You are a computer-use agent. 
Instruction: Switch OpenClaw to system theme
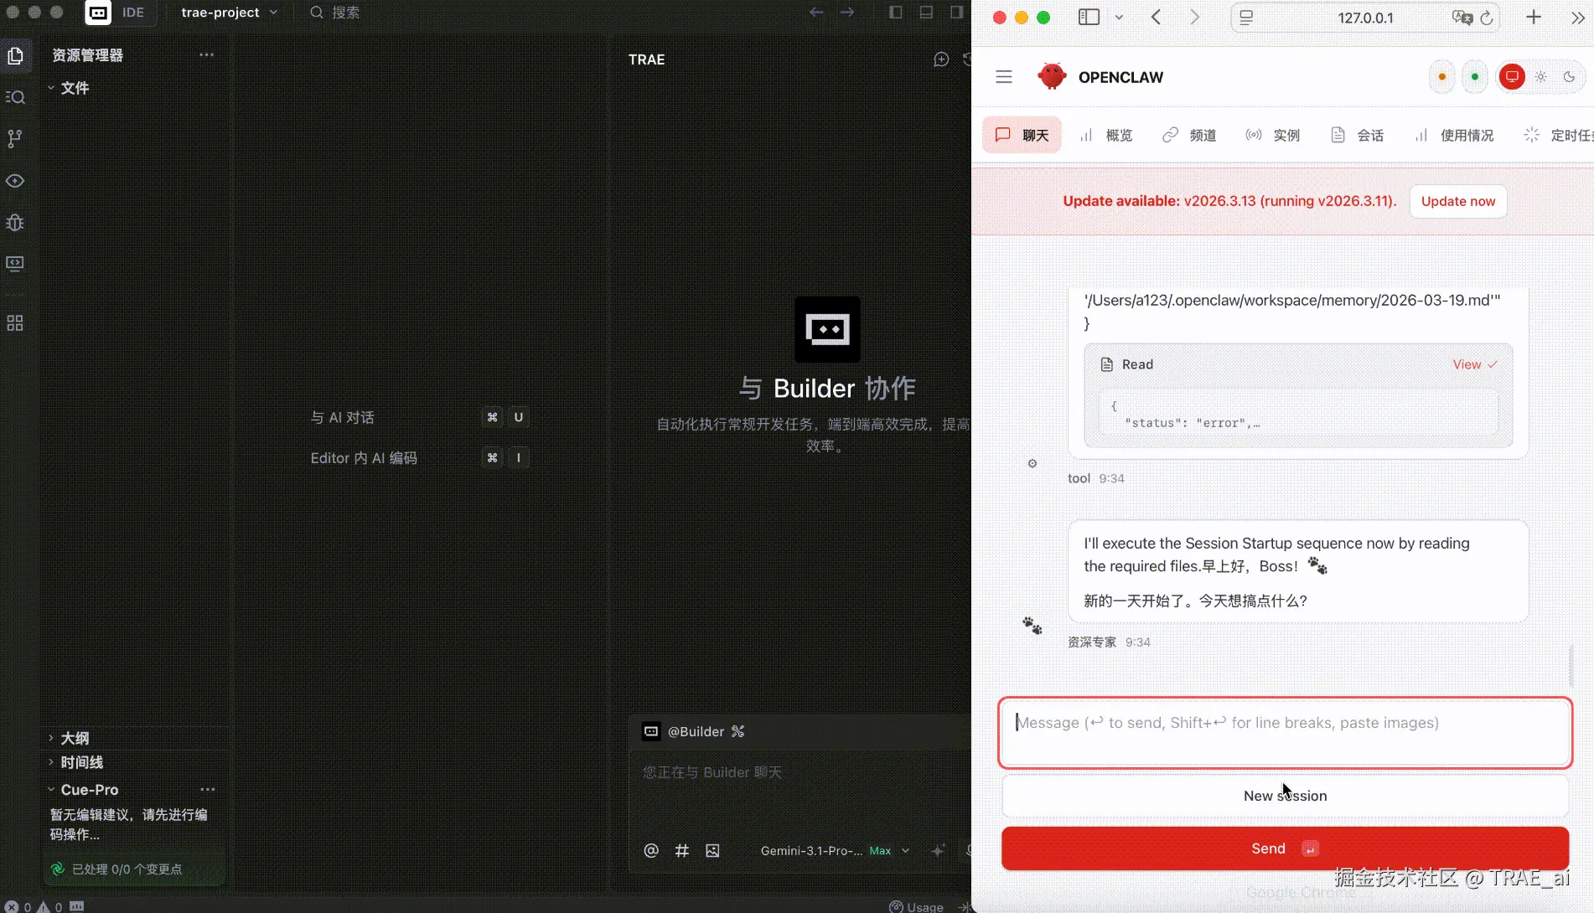pyautogui.click(x=1512, y=77)
